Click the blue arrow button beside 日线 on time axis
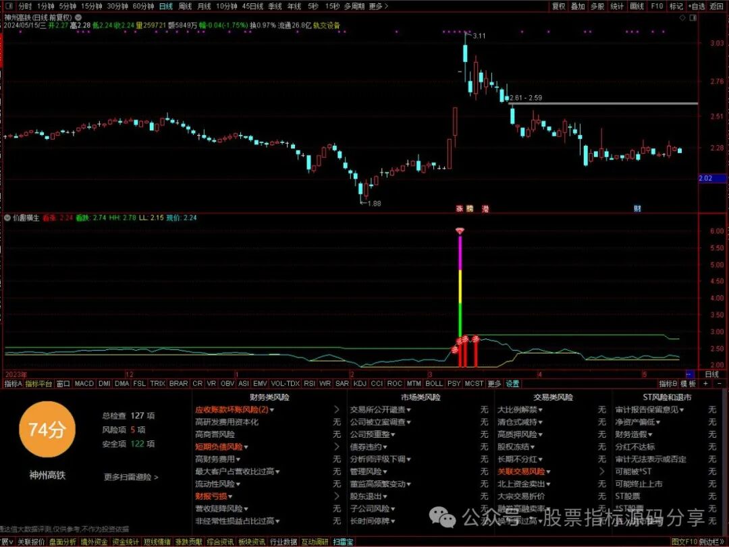This screenshot has width=729, height=547. click(689, 374)
